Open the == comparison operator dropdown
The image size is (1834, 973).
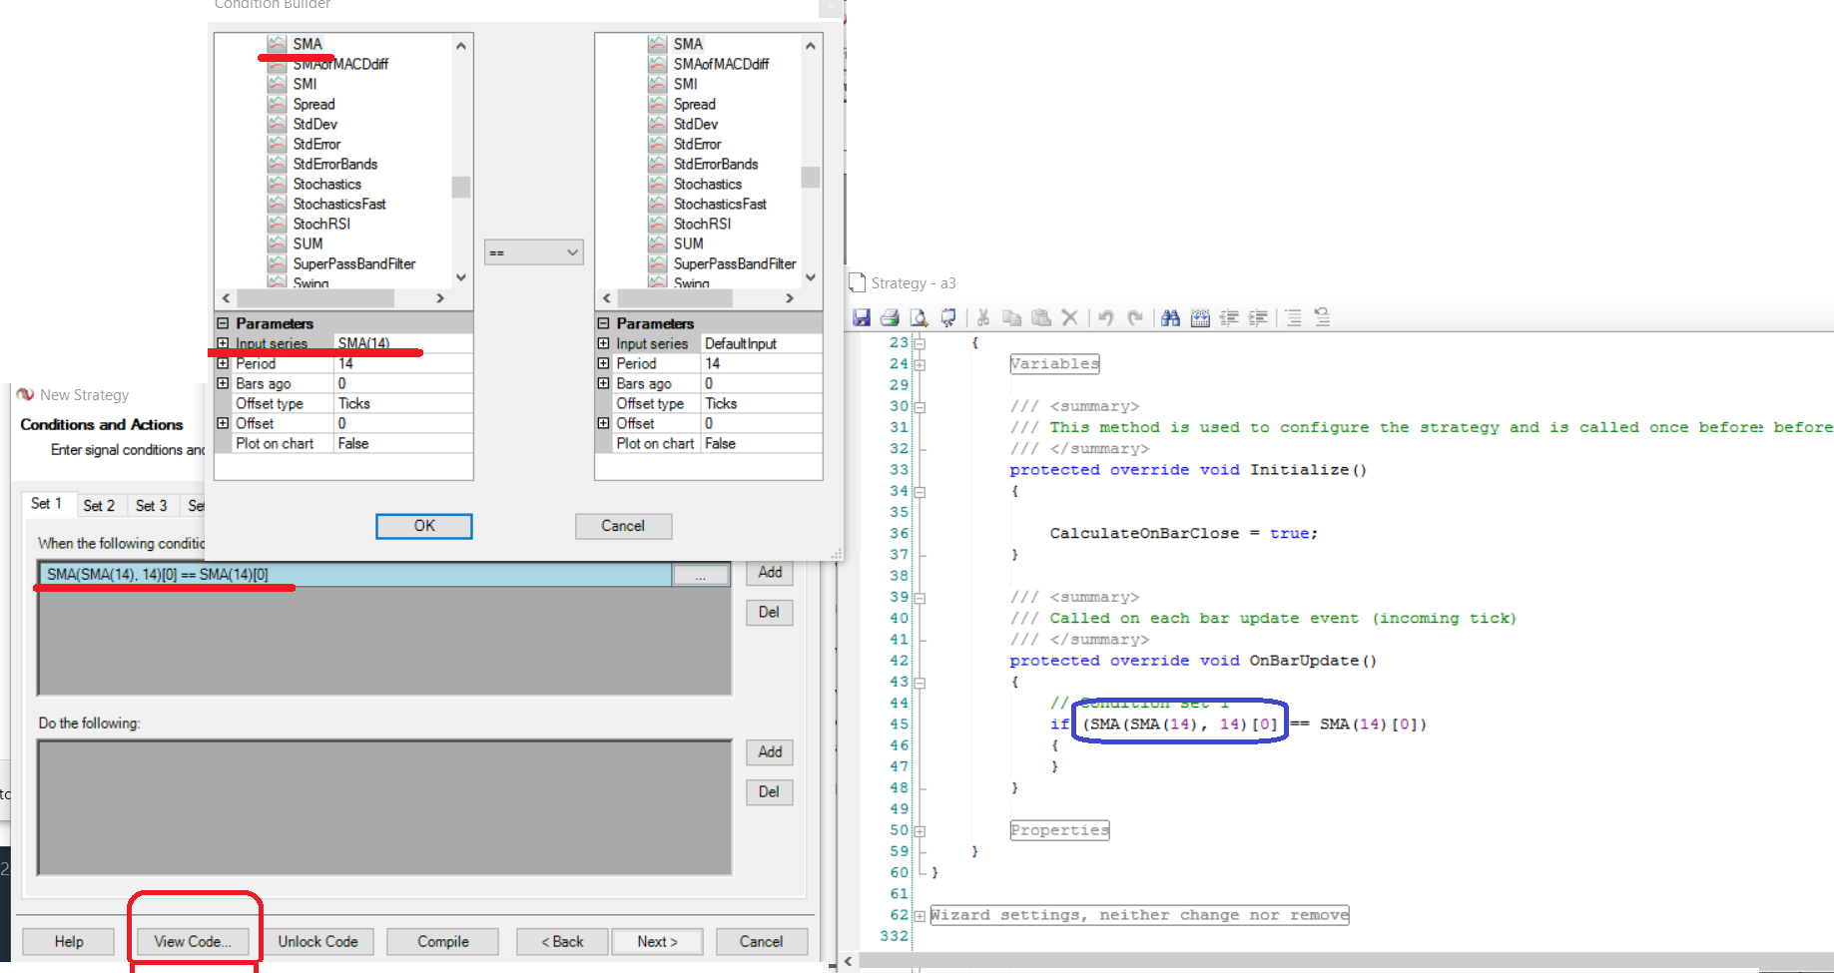(533, 252)
